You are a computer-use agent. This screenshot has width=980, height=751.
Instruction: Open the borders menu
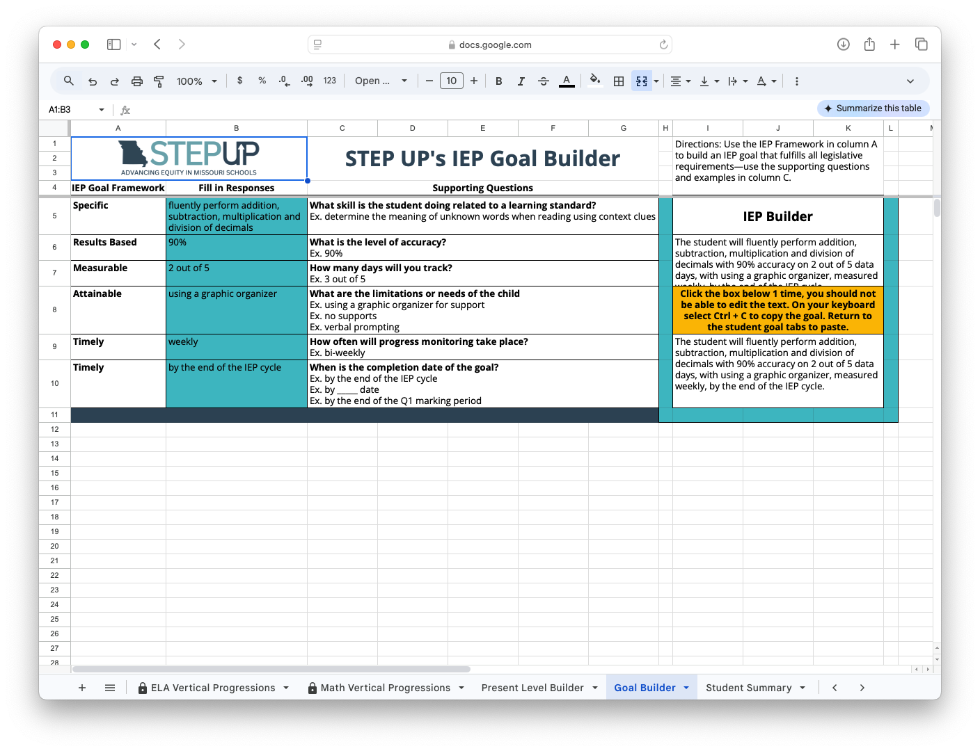[619, 81]
